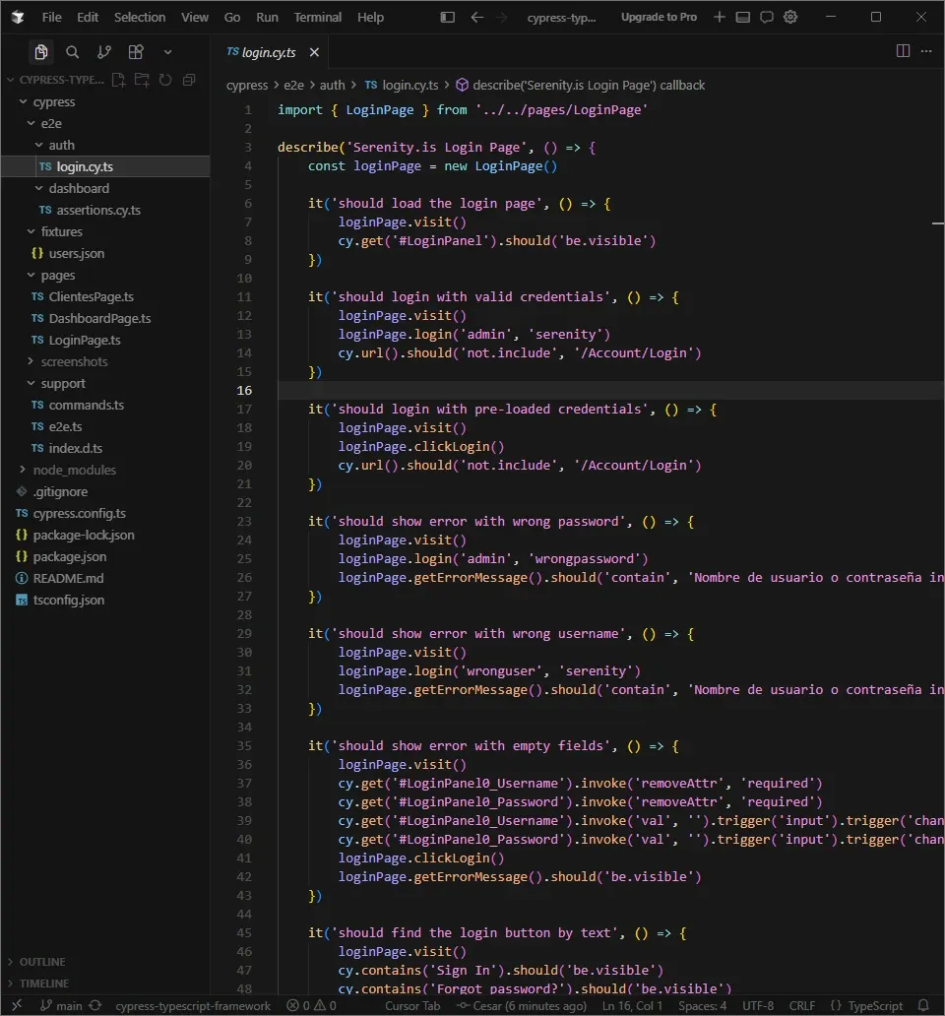Open remote window indicator in status bar
The height and width of the screenshot is (1016, 945).
point(18,1005)
